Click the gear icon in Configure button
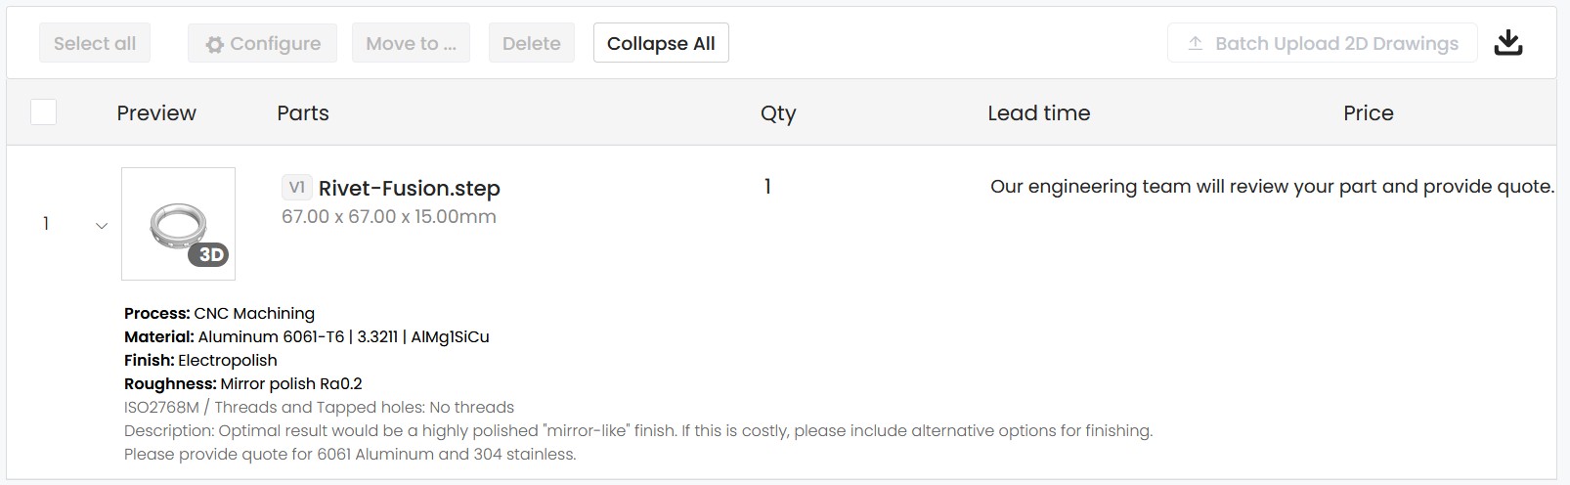This screenshot has width=1570, height=485. click(x=214, y=44)
